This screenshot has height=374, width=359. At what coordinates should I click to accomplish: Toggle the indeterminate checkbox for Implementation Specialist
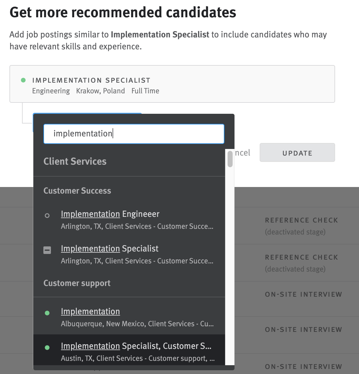[x=47, y=250]
